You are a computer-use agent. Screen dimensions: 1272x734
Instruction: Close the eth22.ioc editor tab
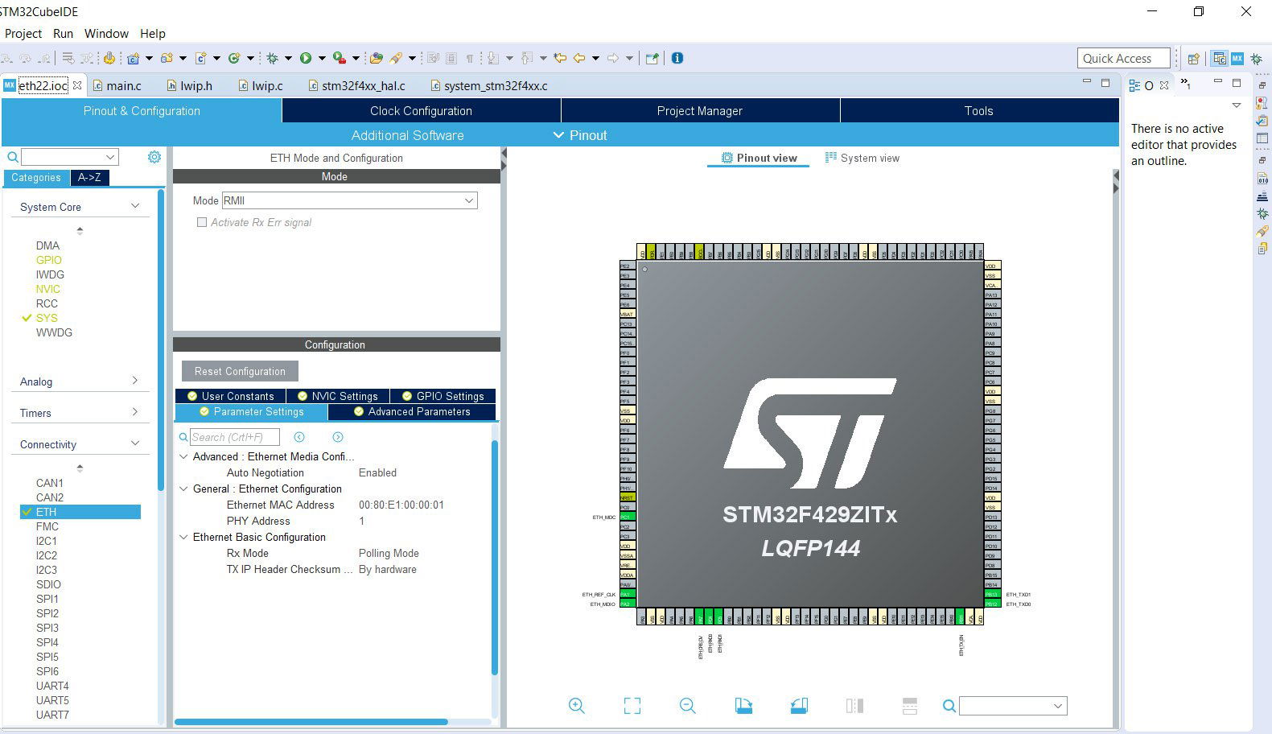tap(77, 85)
